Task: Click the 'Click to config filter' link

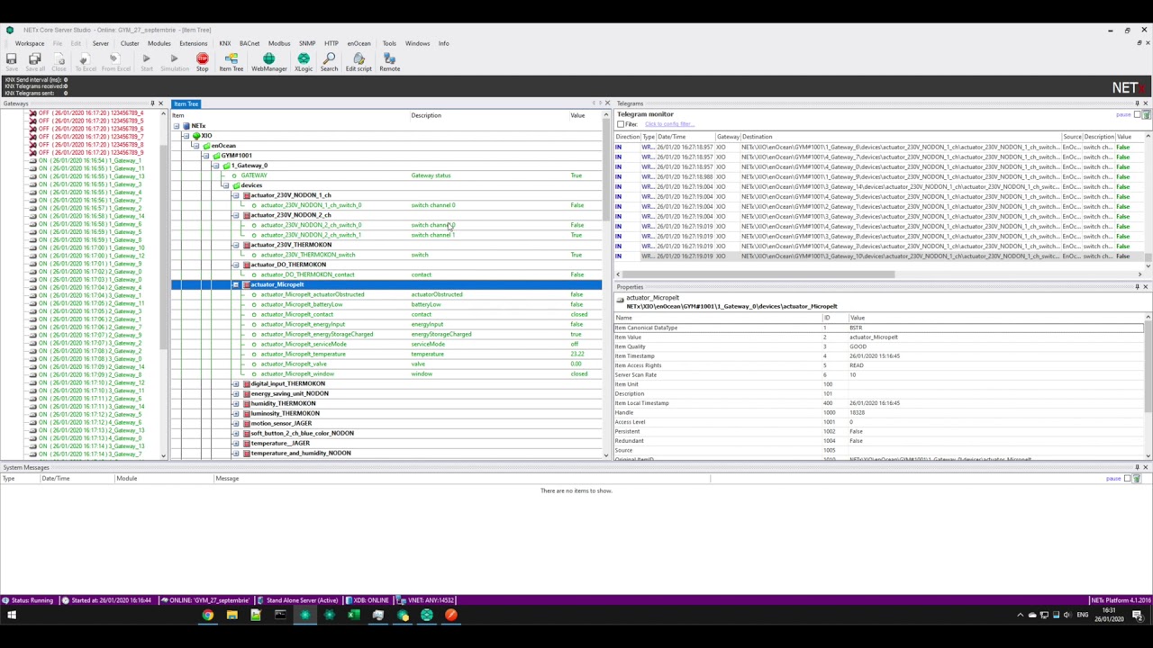Action: coord(668,124)
